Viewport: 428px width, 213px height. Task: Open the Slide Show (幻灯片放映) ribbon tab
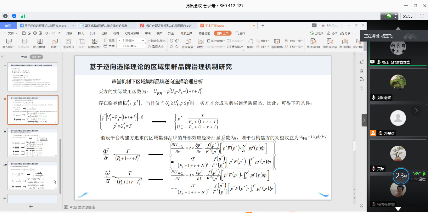click(132, 33)
